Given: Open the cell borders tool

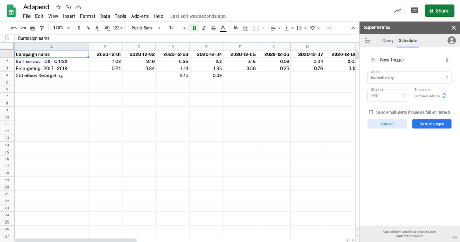Looking at the screenshot, I should (246, 28).
